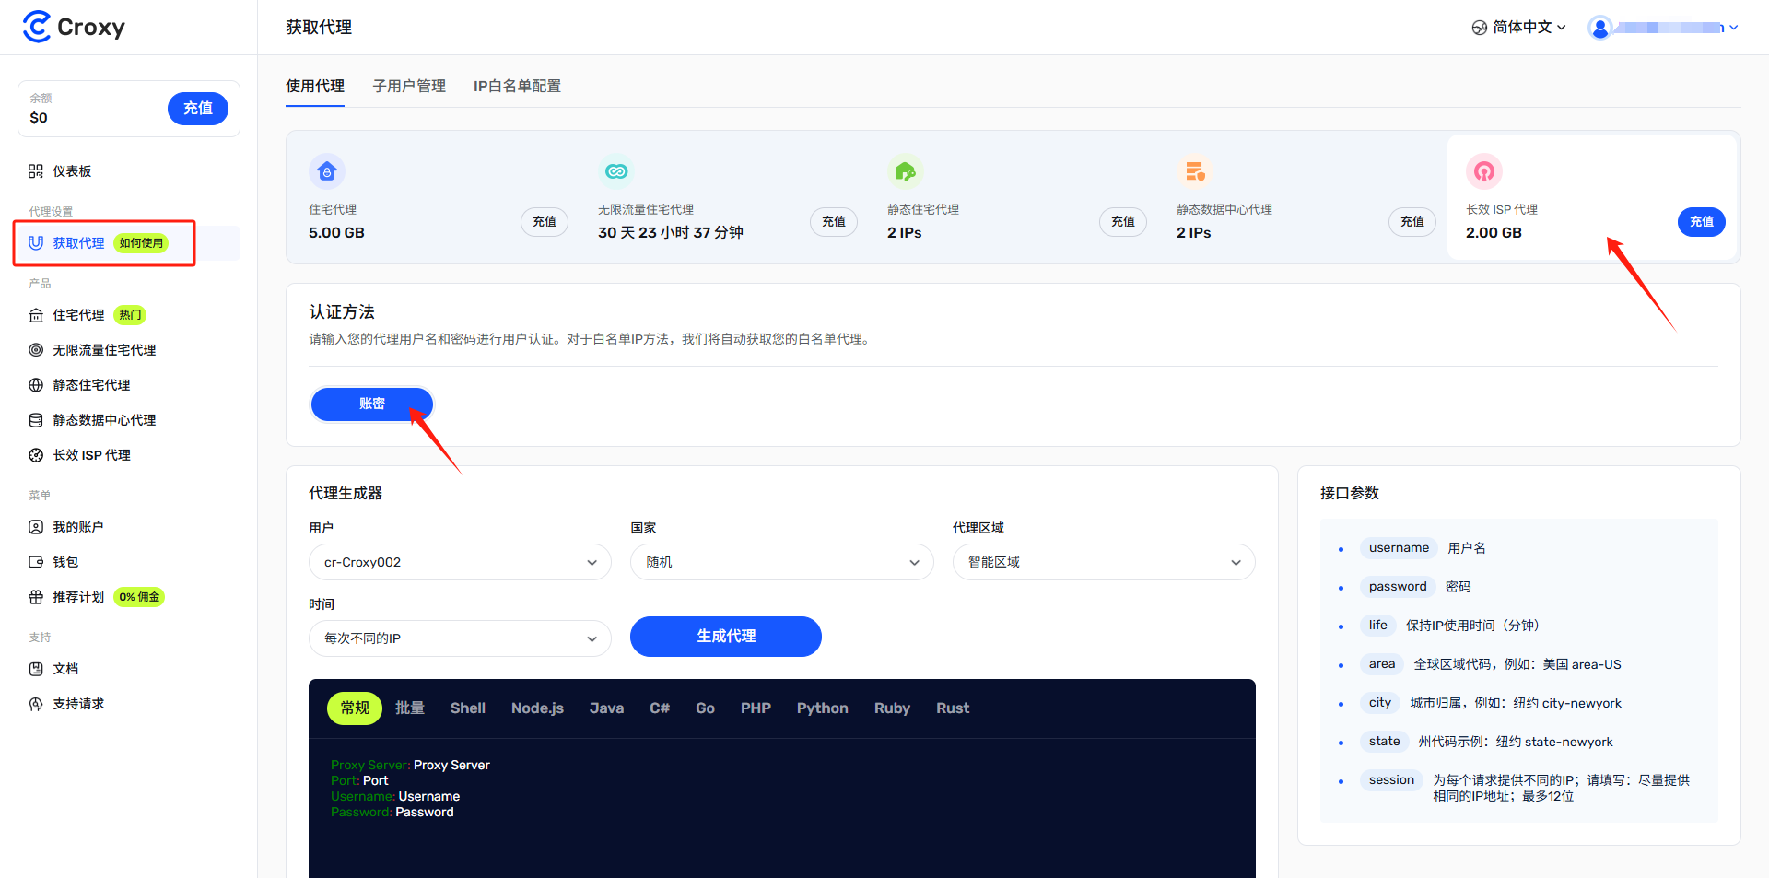Viewport: 1769px width, 878px height.
Task: Select the C# code tab
Action: [x=660, y=708]
